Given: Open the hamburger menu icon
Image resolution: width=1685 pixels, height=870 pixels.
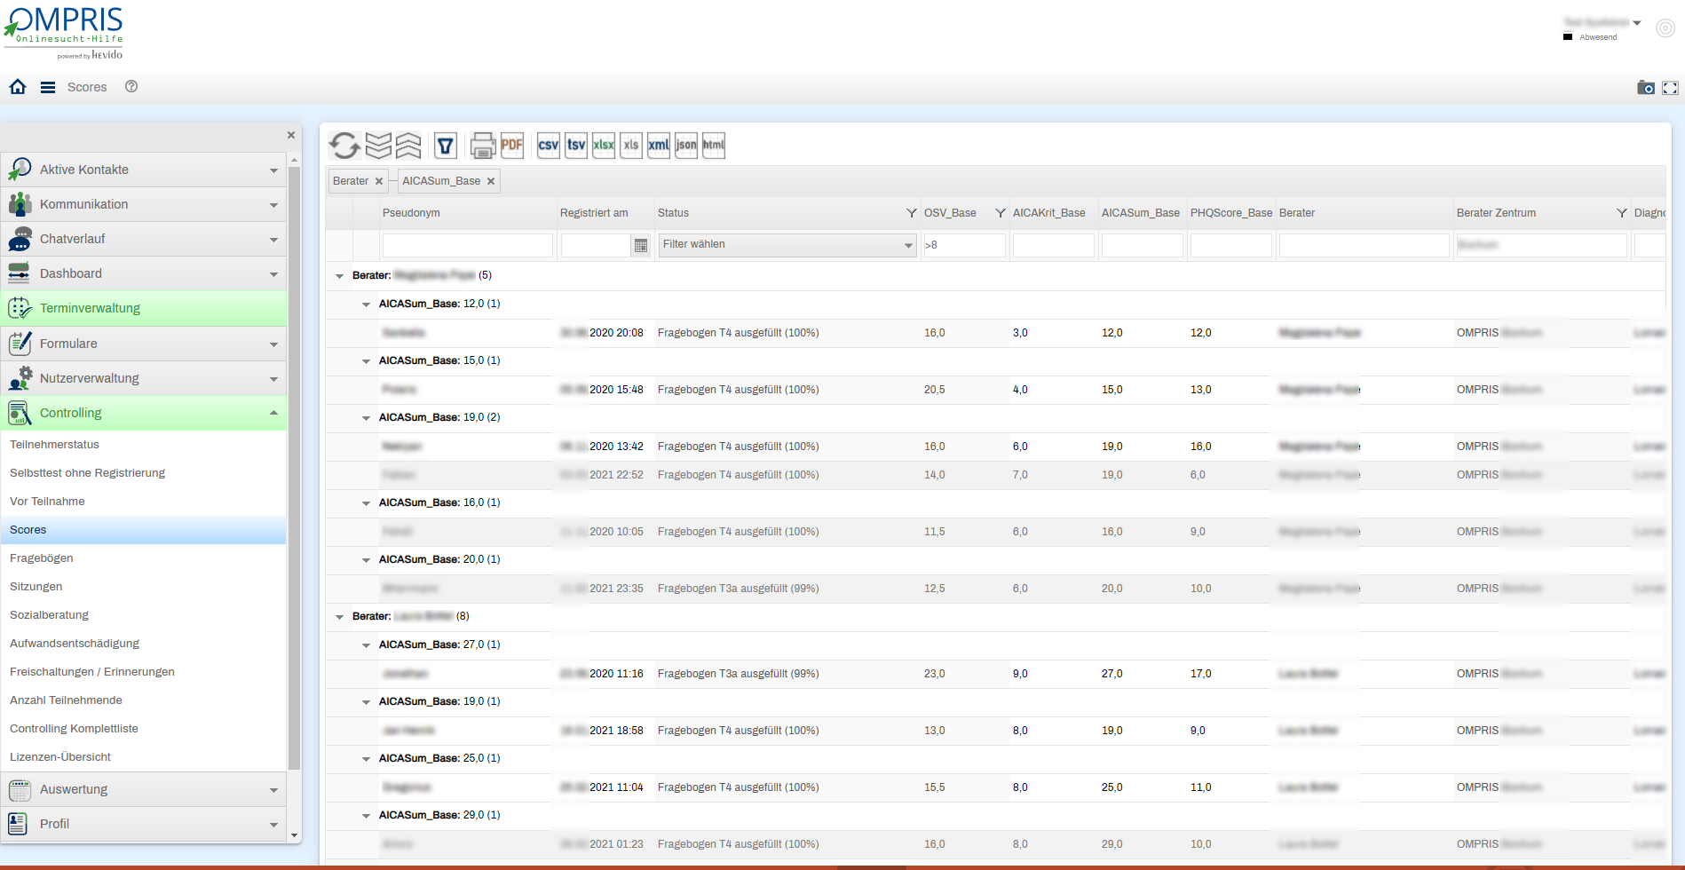Looking at the screenshot, I should click(x=48, y=87).
